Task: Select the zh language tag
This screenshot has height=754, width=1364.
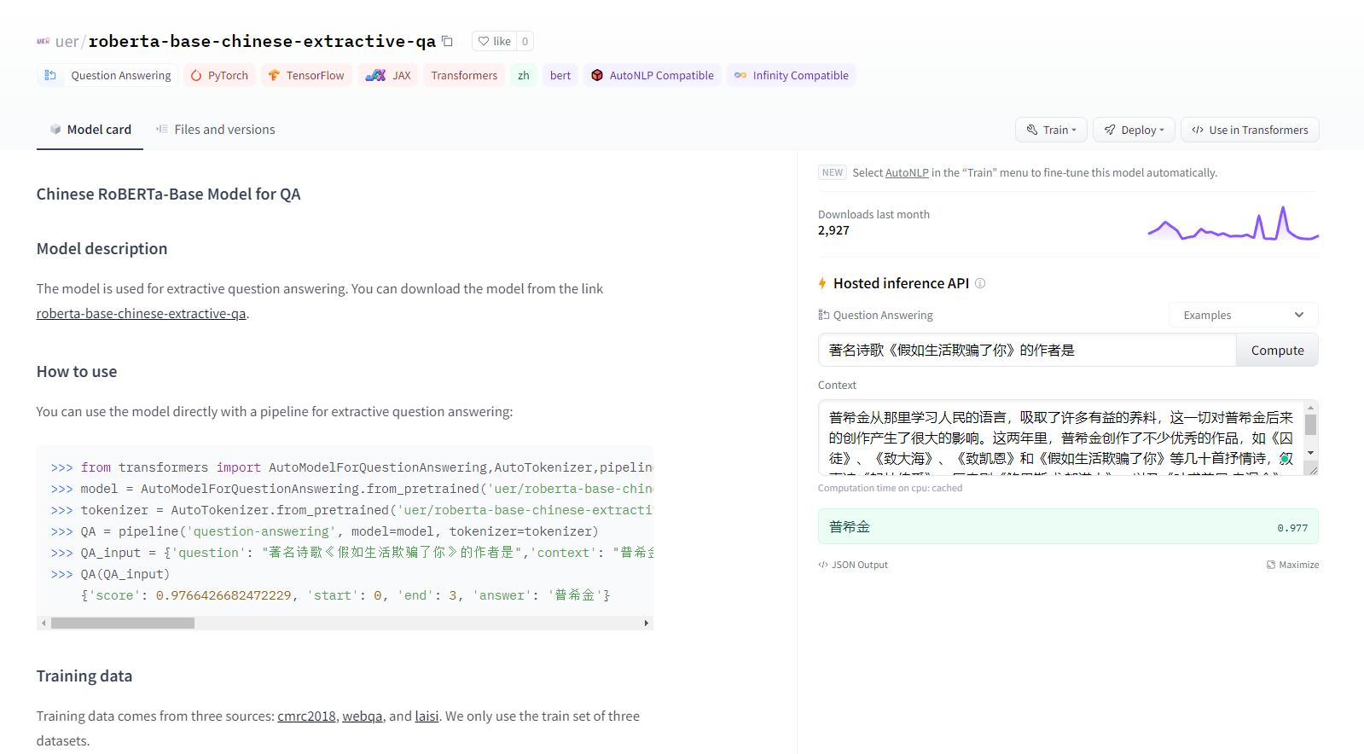Action: point(524,75)
